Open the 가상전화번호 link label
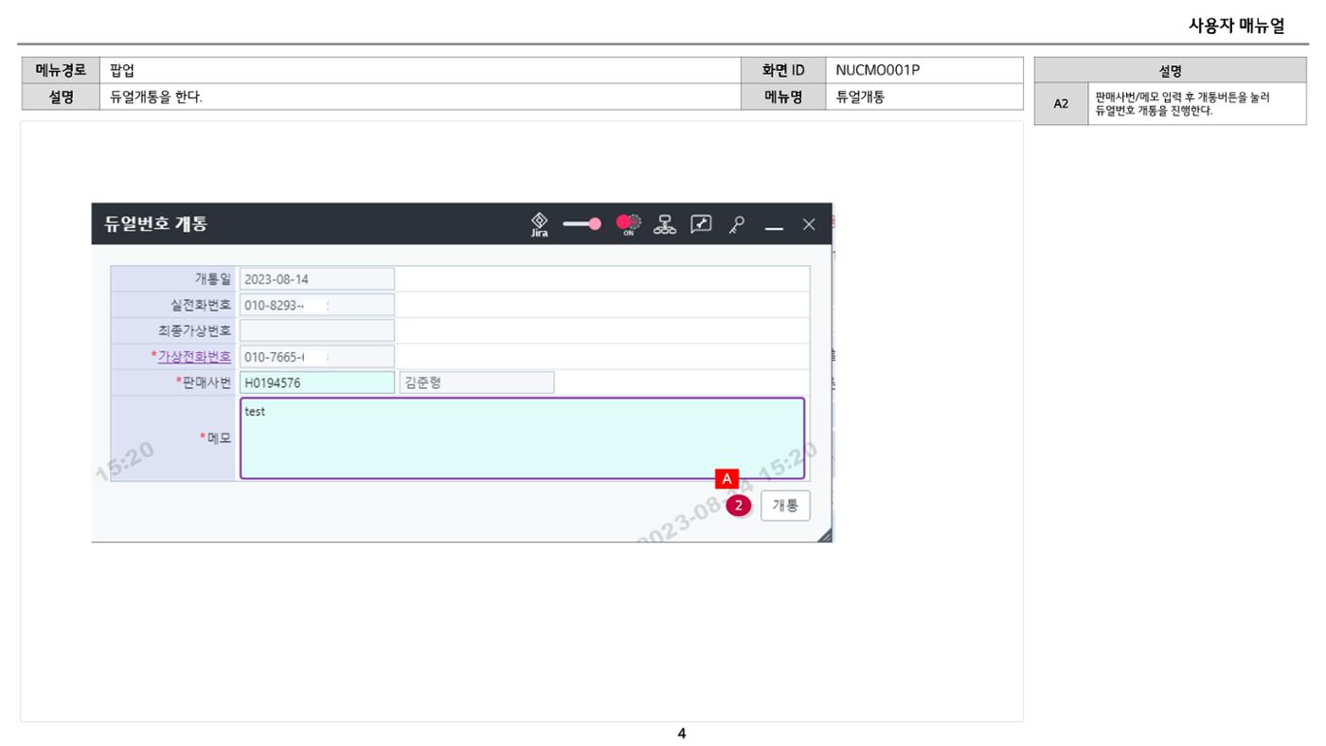 [194, 356]
